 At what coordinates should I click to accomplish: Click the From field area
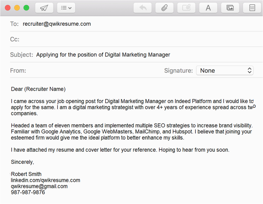pos(90,71)
